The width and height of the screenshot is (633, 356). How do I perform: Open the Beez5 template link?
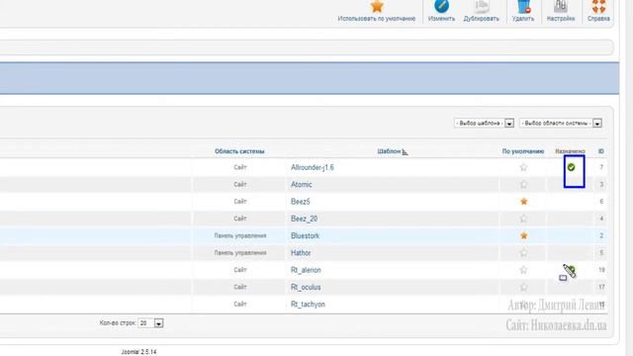click(301, 202)
